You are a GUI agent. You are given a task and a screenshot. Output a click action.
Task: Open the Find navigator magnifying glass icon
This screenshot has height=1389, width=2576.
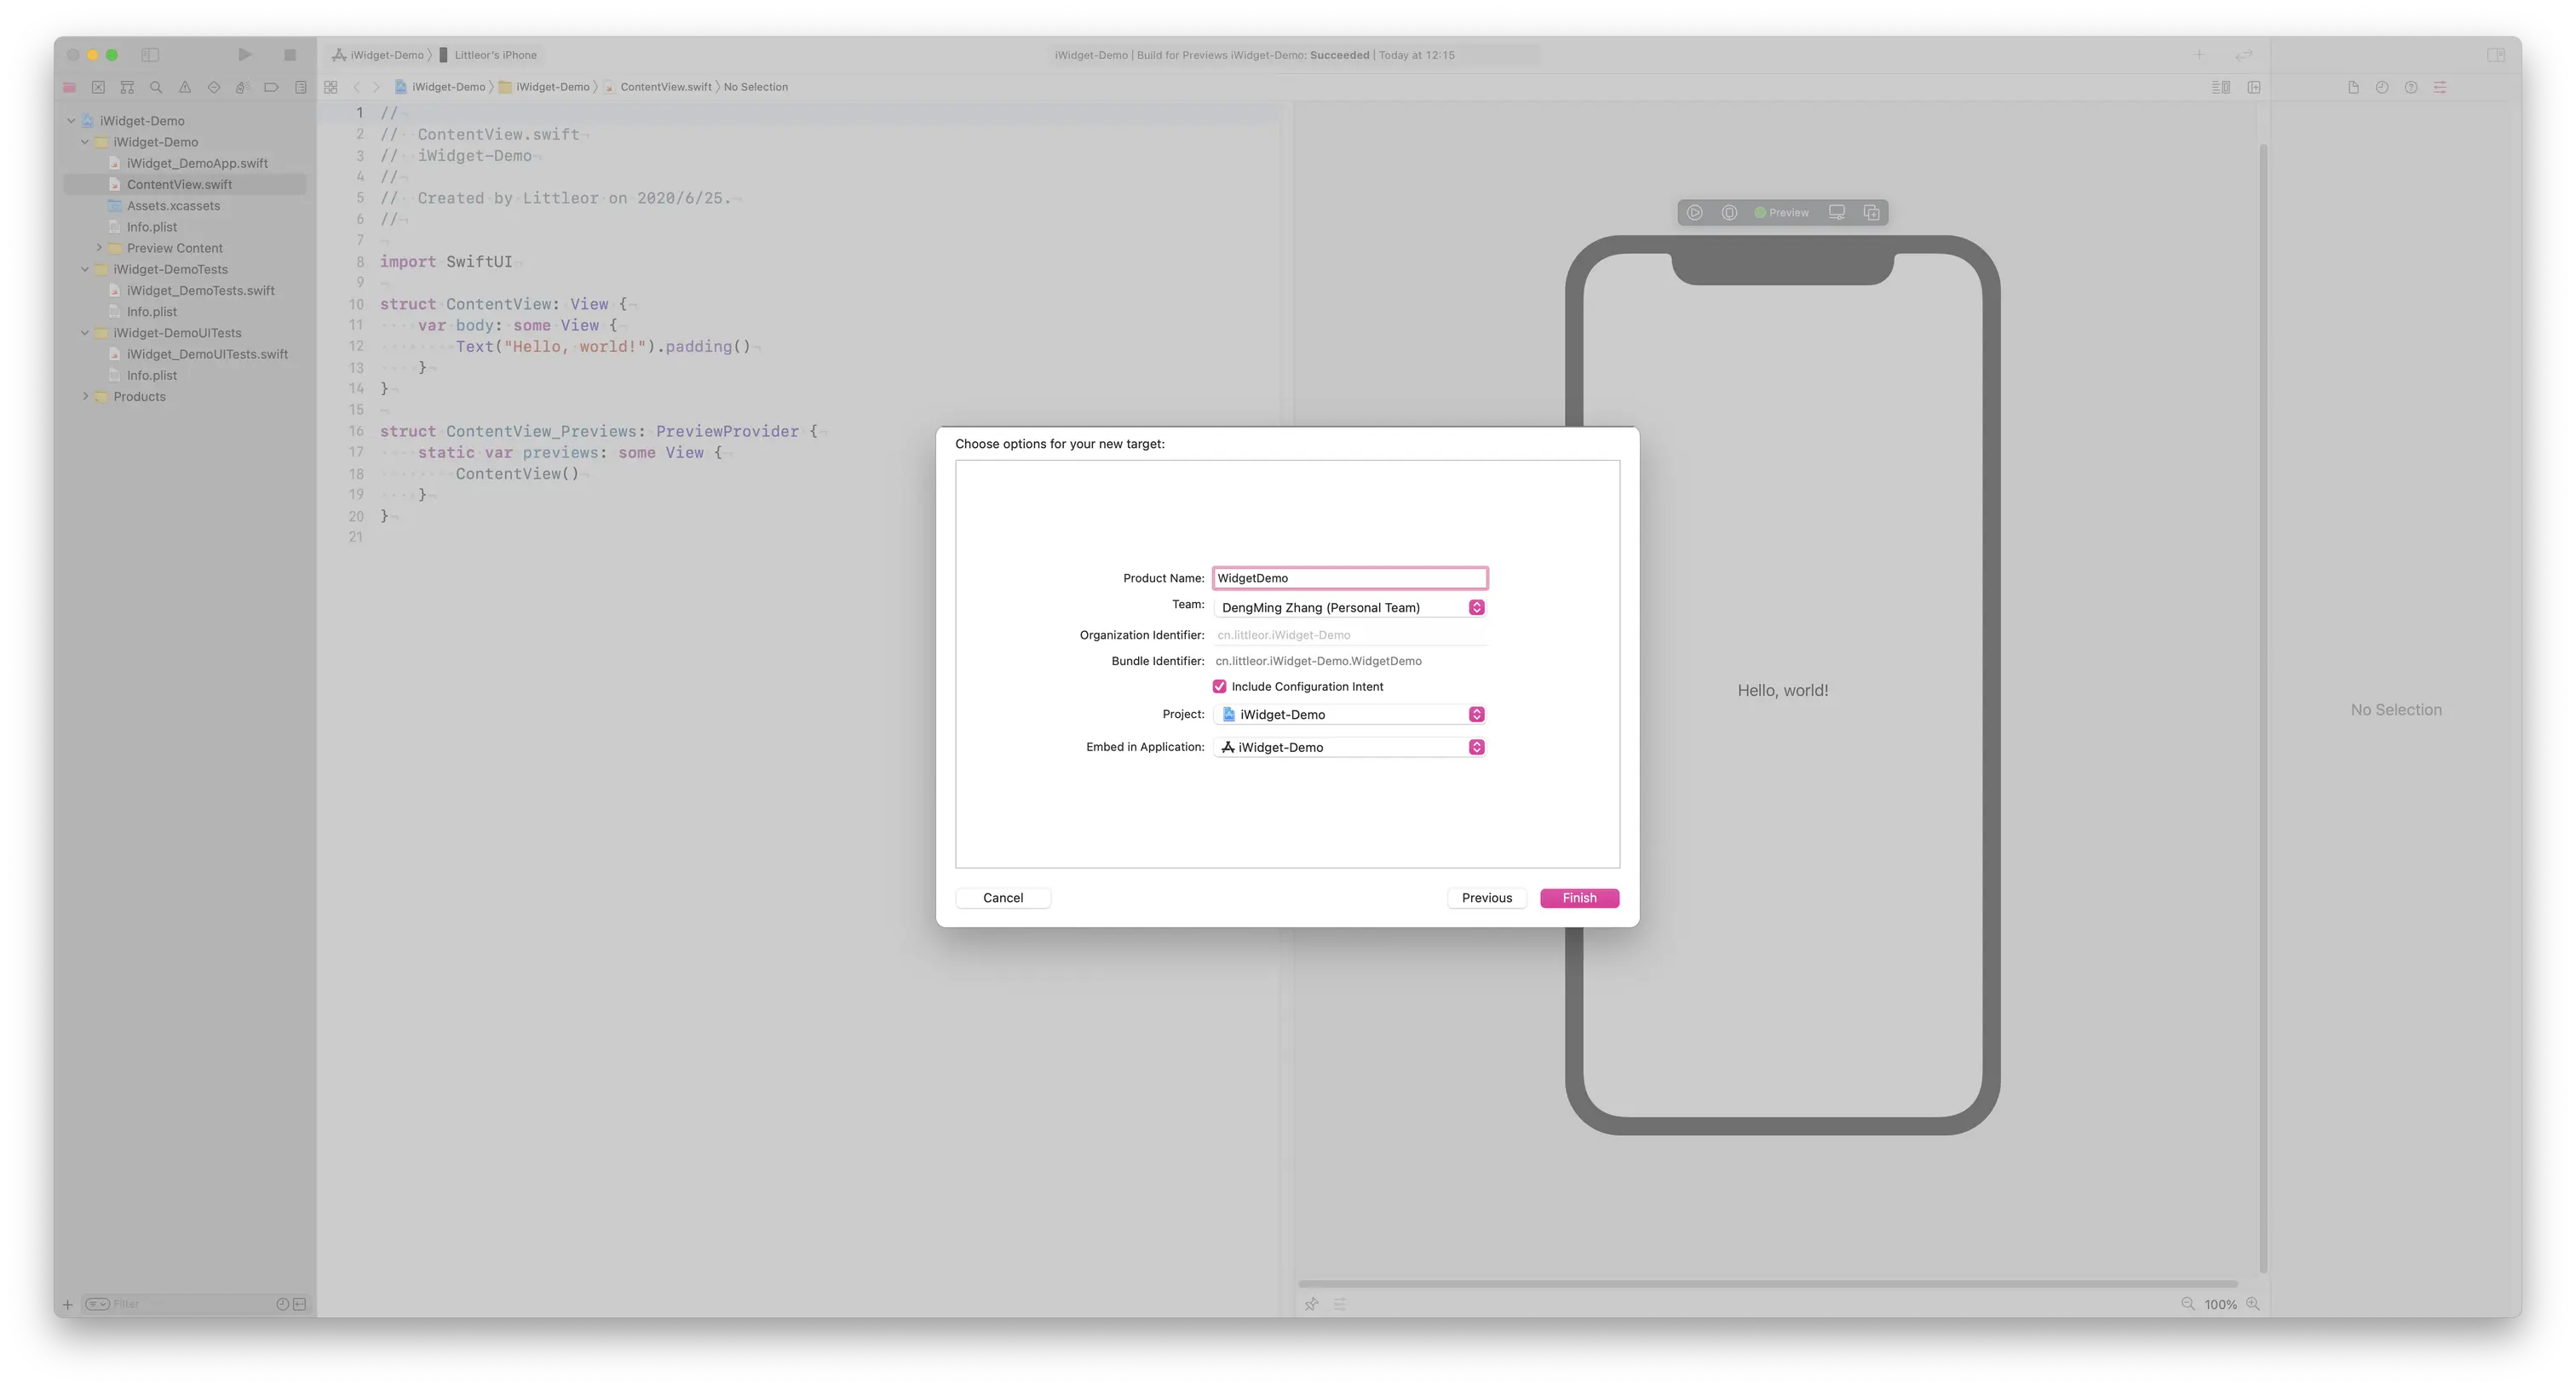pyautogui.click(x=156, y=87)
